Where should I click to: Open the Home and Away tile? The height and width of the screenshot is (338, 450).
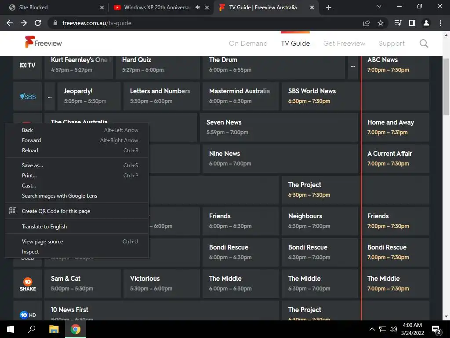(x=395, y=127)
